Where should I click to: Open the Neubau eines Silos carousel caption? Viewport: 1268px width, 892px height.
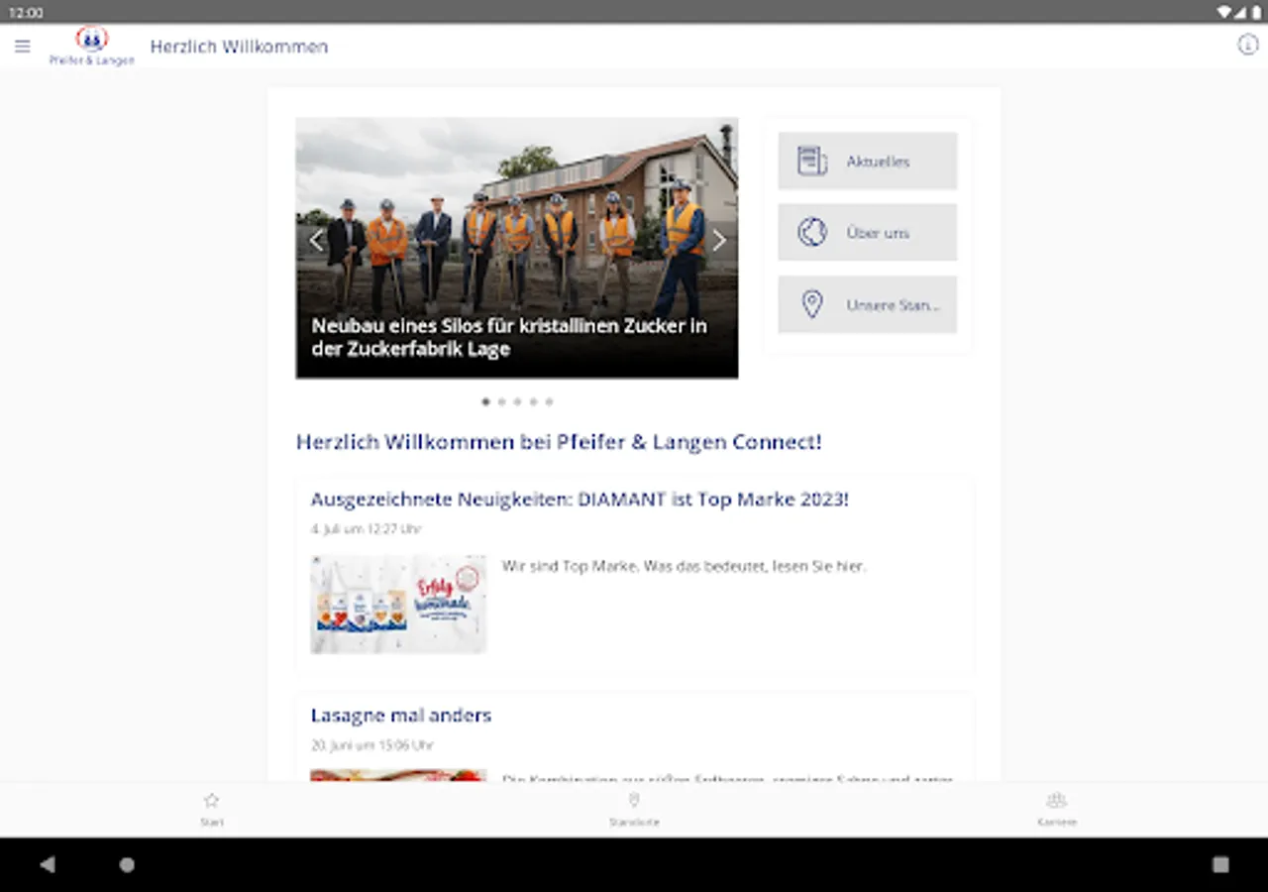pos(509,337)
